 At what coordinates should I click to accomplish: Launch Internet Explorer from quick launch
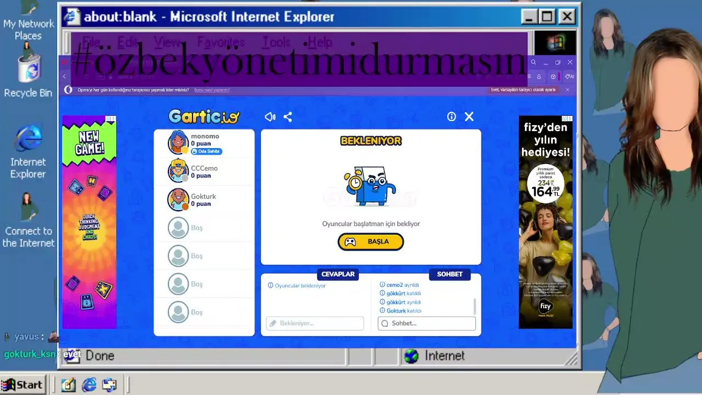point(89,385)
